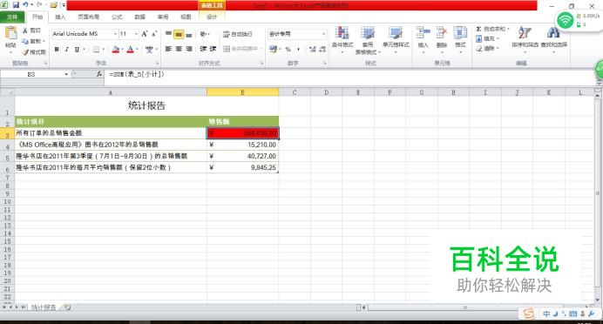Switch to the Insert (插入) tab
This screenshot has height=324, width=603.
(60, 17)
